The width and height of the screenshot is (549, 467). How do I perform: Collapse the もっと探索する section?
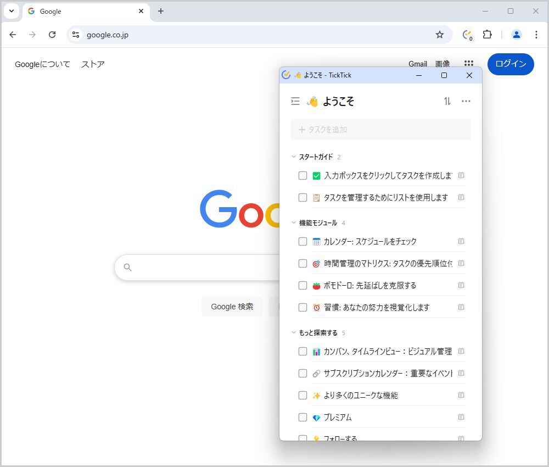(x=294, y=332)
